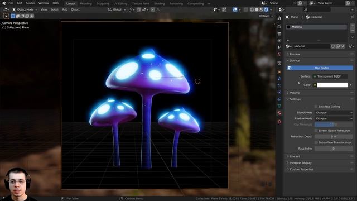
Task: Enable Backface Culling checkbox
Action: (x=316, y=107)
